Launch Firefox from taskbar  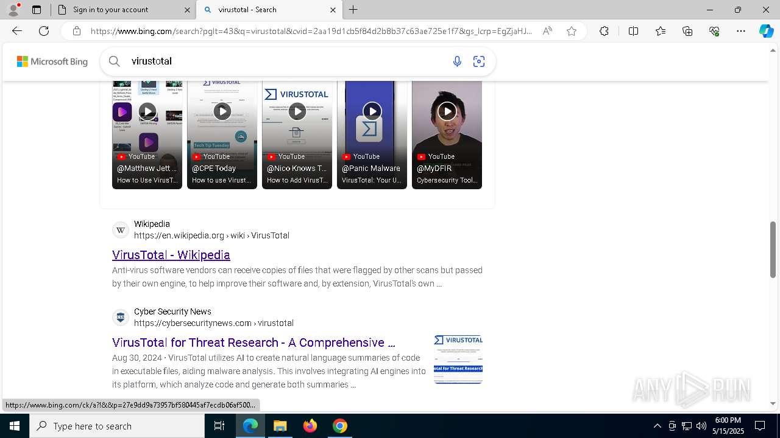(310, 426)
